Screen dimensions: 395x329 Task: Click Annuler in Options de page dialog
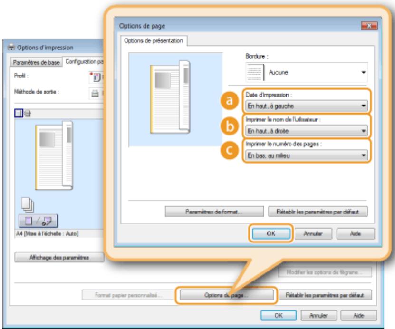coord(313,234)
